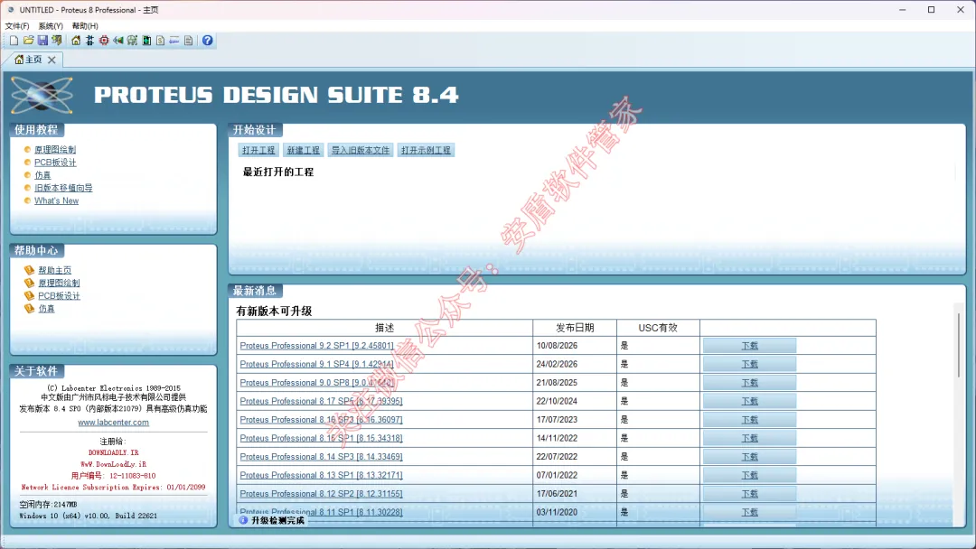This screenshot has height=549, width=976.
Task: Open the 文件(F) menu
Action: [x=17, y=26]
